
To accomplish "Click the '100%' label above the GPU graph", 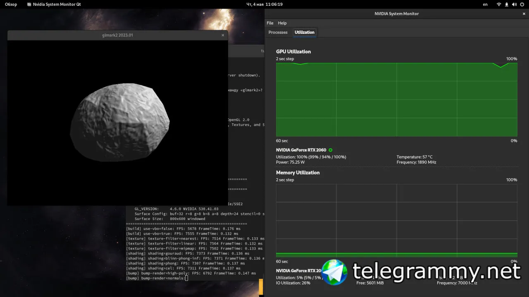I will 512,59.
